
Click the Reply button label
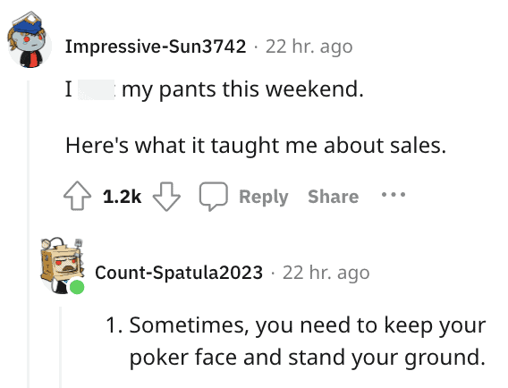click(x=264, y=197)
